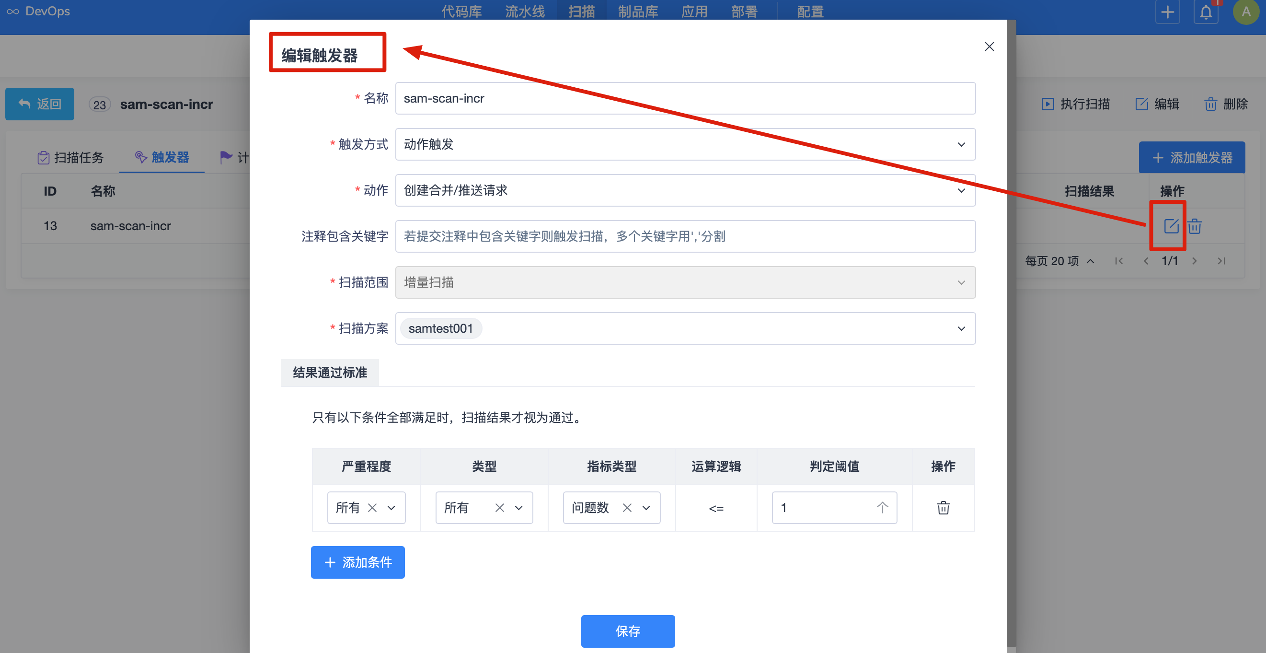Open the 指标类型 dropdown arrow

[646, 507]
